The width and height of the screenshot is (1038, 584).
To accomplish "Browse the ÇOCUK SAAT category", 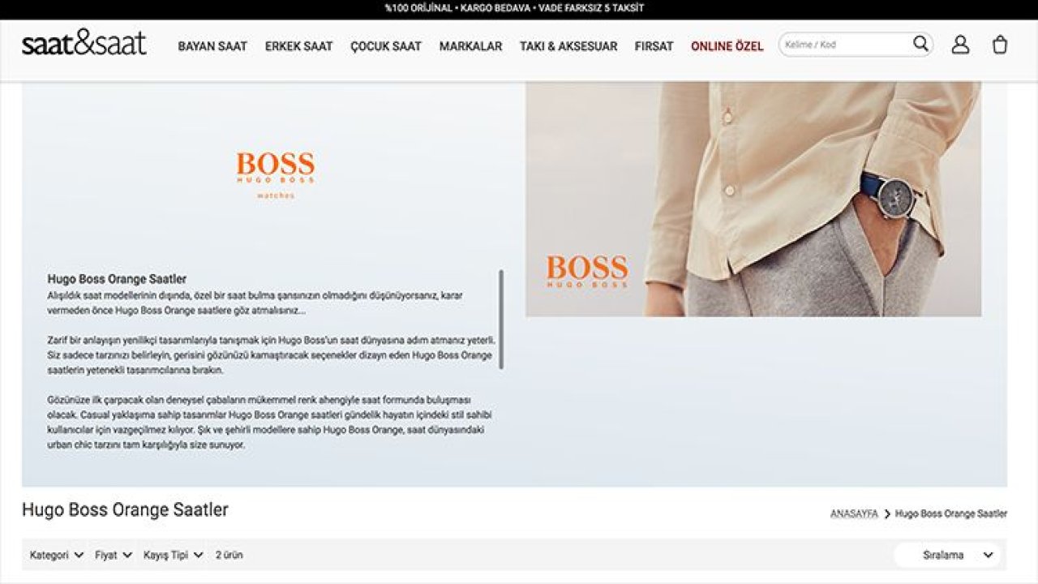I will click(385, 46).
